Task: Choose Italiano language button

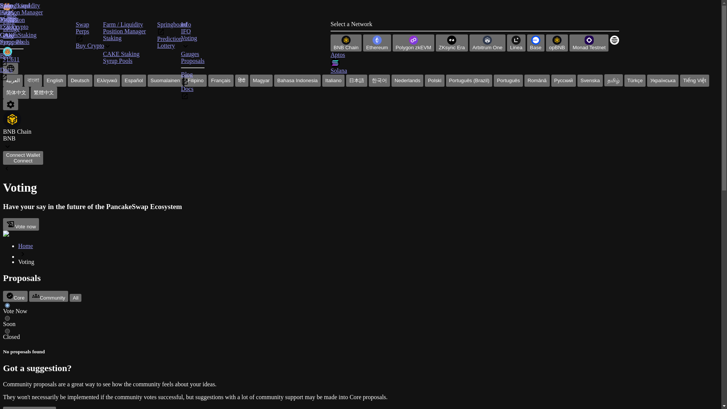Action: coord(333,81)
